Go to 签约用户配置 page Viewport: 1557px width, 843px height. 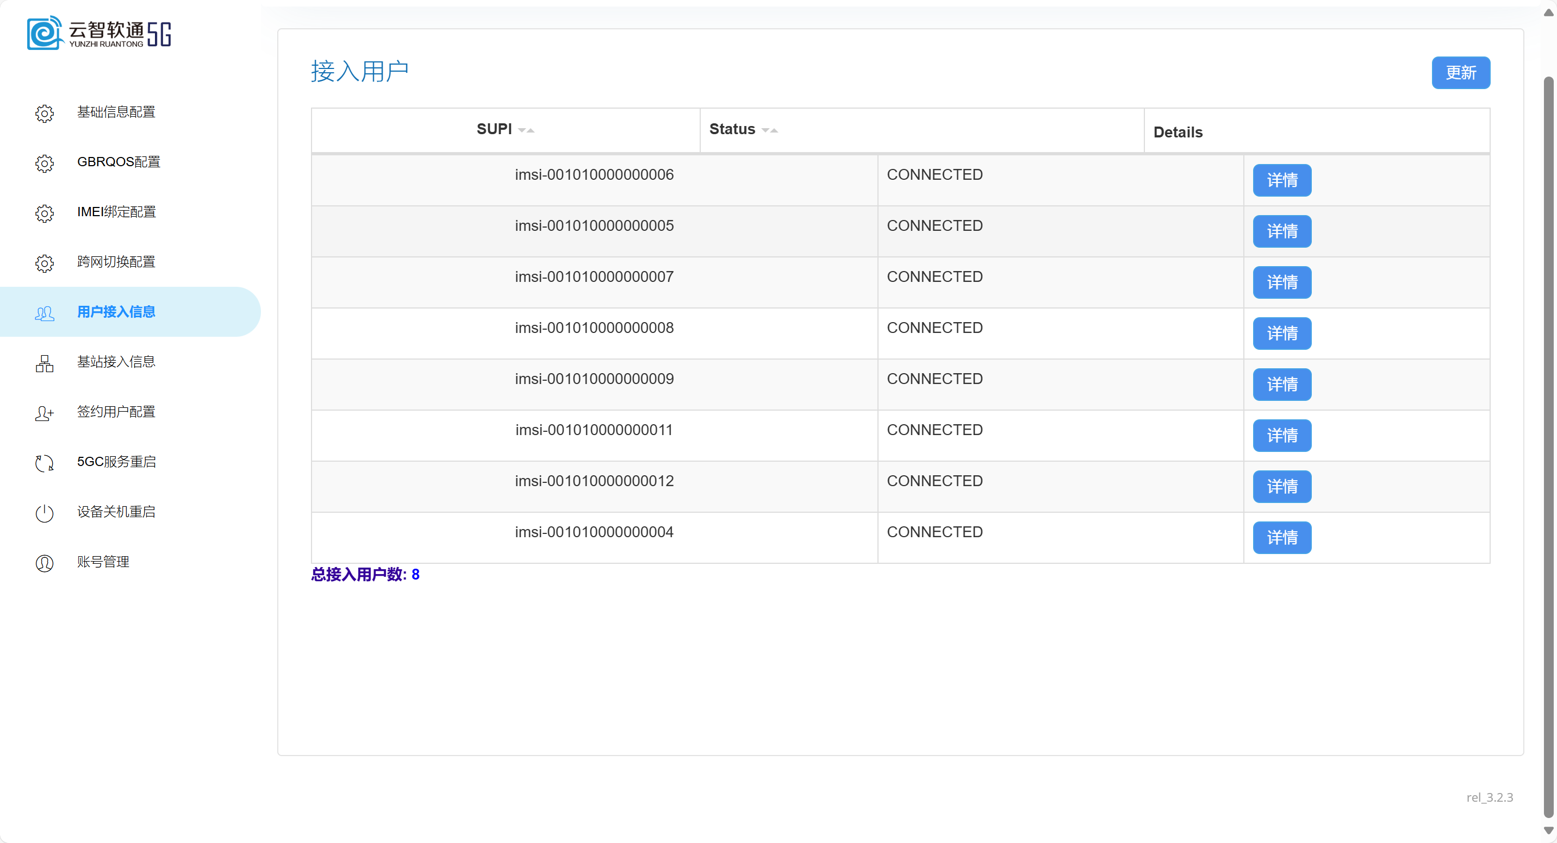point(130,412)
